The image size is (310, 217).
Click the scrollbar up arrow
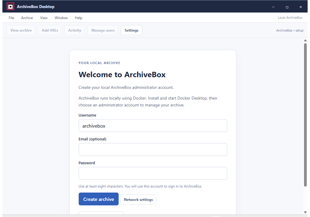[305, 41]
